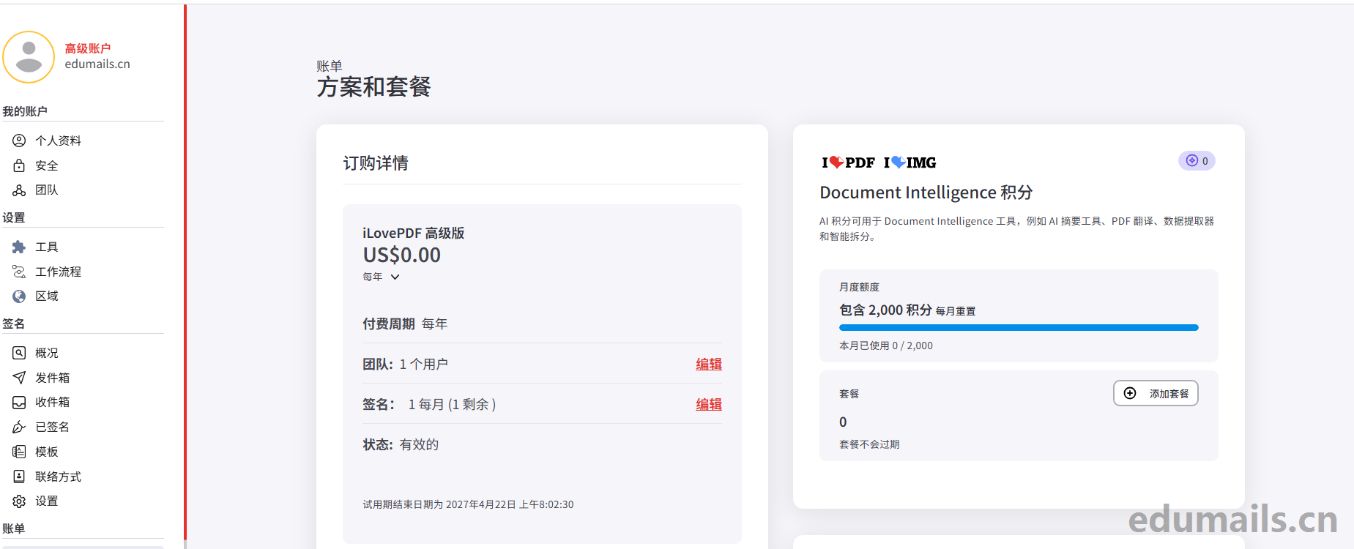Open the 工作流程 workflow icon
This screenshot has height=549, width=1354.
coord(19,272)
